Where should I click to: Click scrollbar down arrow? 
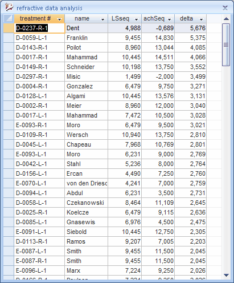(226, 275)
